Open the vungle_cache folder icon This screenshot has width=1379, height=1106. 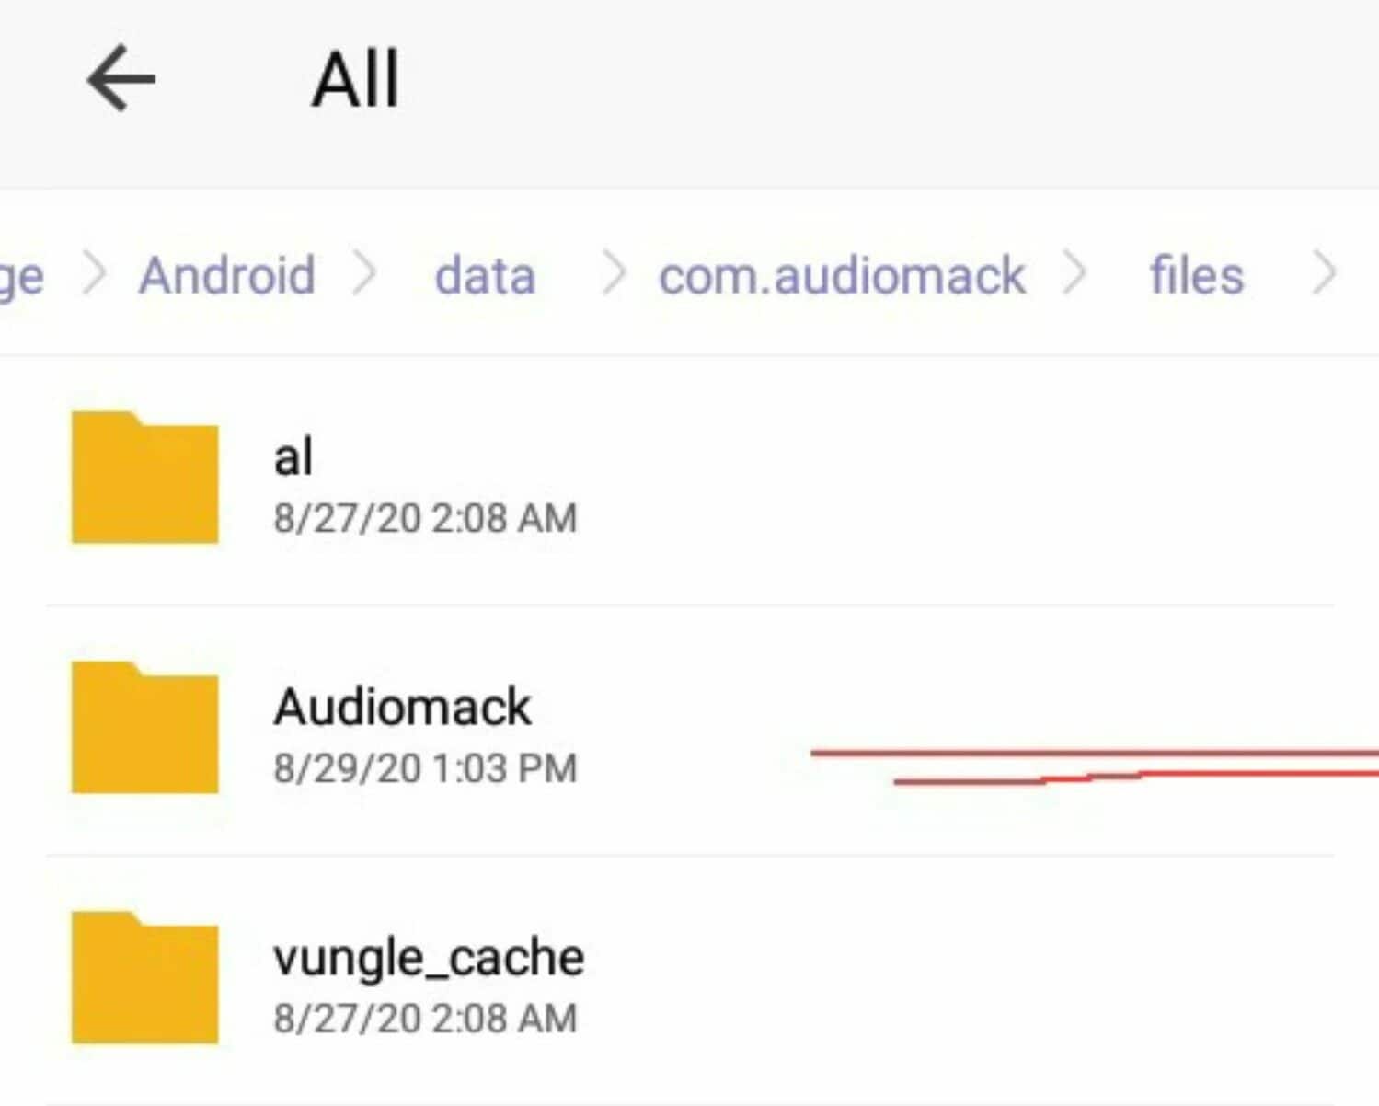point(144,977)
